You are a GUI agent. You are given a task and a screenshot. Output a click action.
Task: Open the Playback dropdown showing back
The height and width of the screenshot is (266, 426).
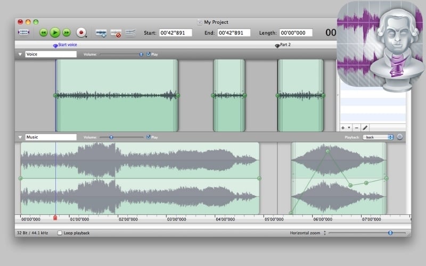(378, 137)
